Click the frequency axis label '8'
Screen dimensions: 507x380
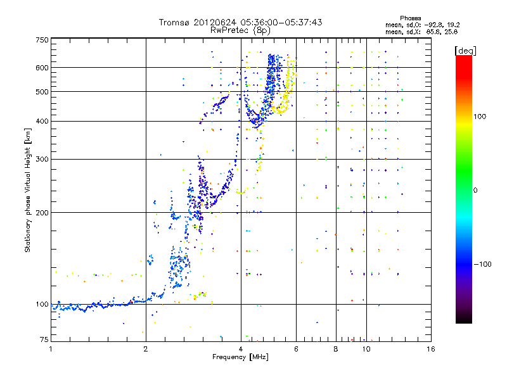click(x=336, y=349)
